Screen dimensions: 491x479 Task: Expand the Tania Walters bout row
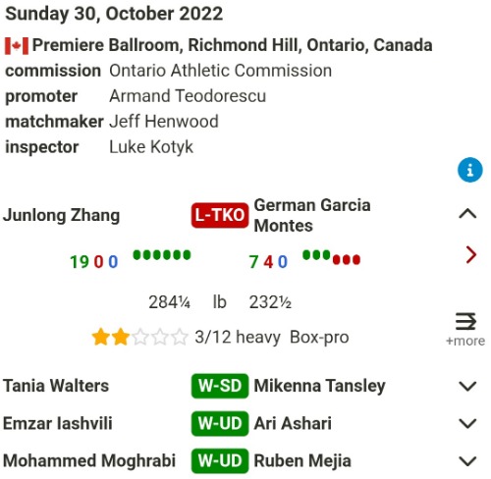467,386
